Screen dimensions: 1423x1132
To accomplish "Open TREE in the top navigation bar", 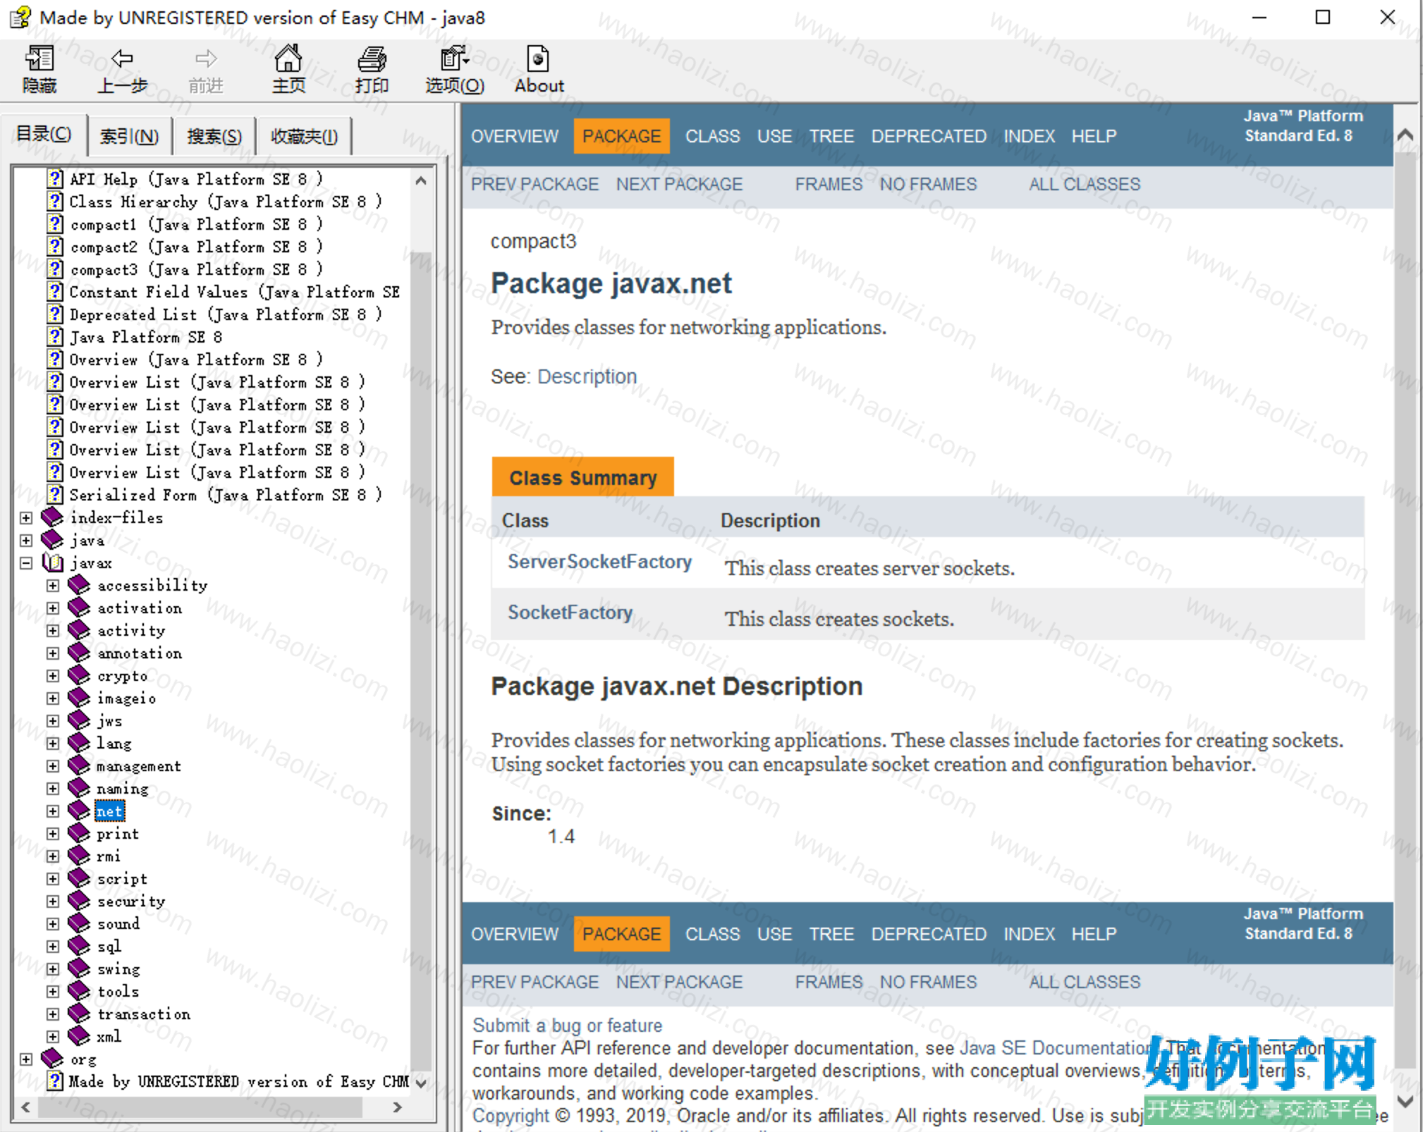I will tap(831, 136).
